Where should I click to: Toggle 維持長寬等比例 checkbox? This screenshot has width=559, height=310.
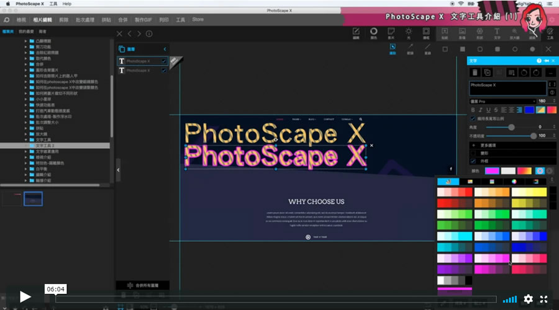coord(473,118)
